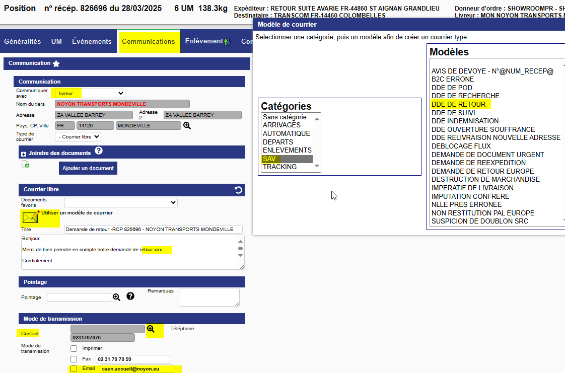Image resolution: width=565 pixels, height=373 pixels.
Task: Choose DDE RELIVRAISON NOUVELLE ADRESSE model
Action: [x=496, y=137]
